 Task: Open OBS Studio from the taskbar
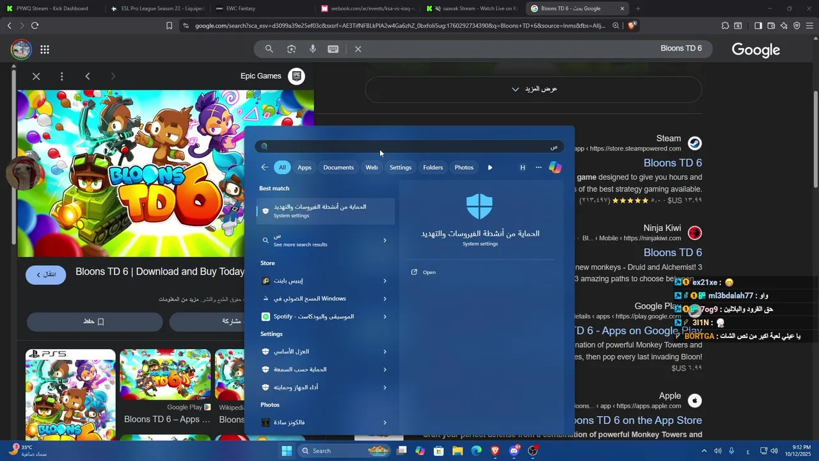[532, 451]
